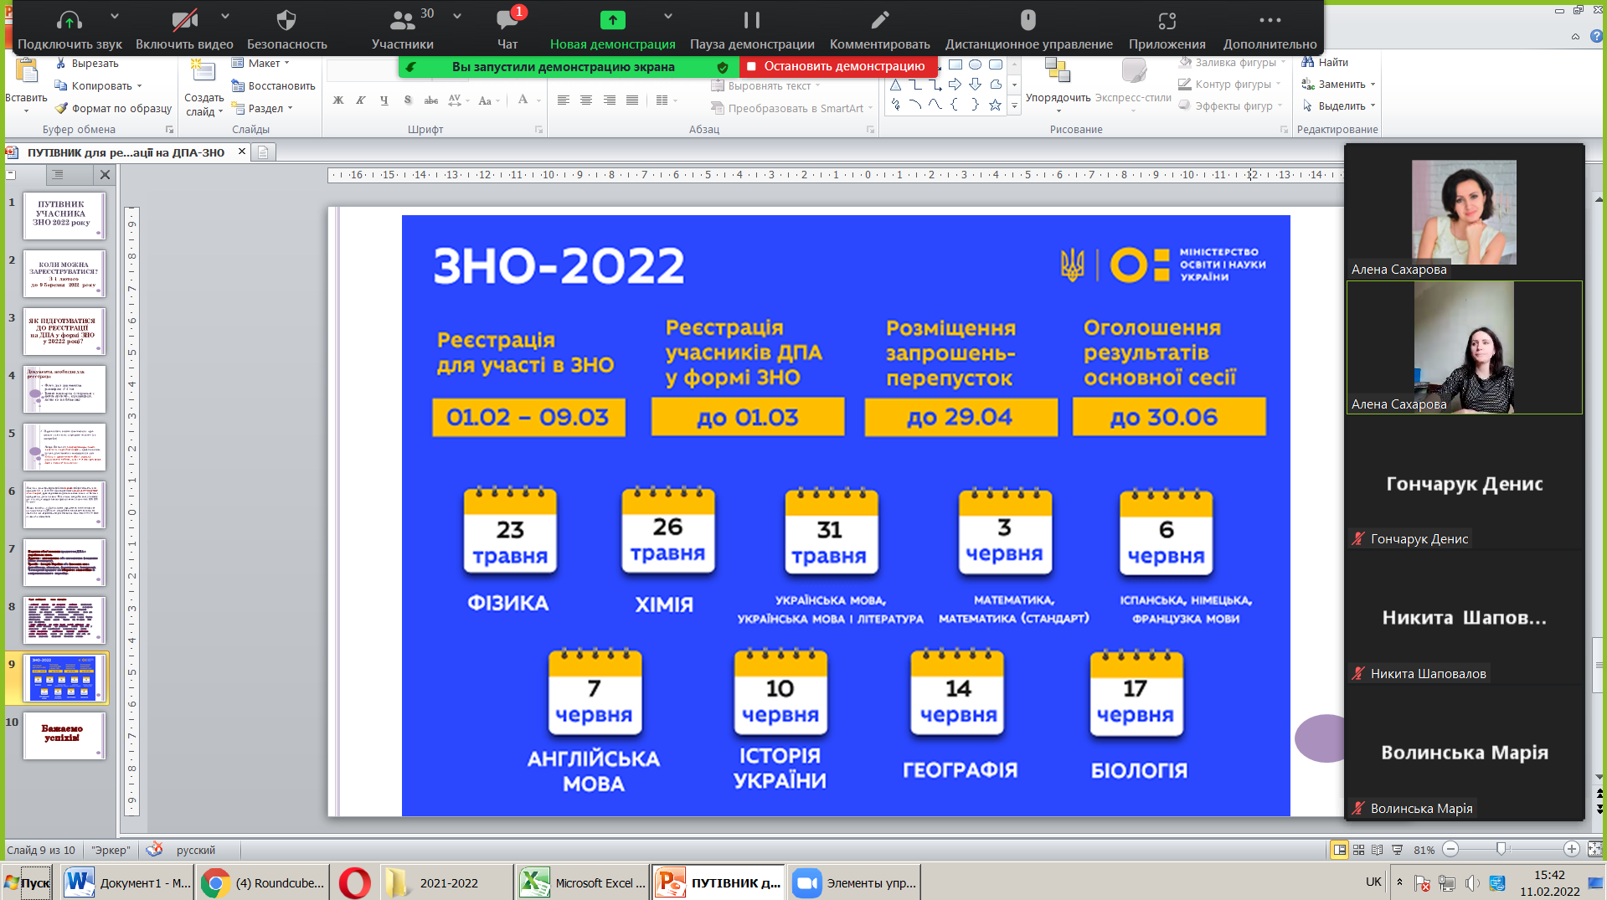Click the Format Painter brush icon

[61, 108]
